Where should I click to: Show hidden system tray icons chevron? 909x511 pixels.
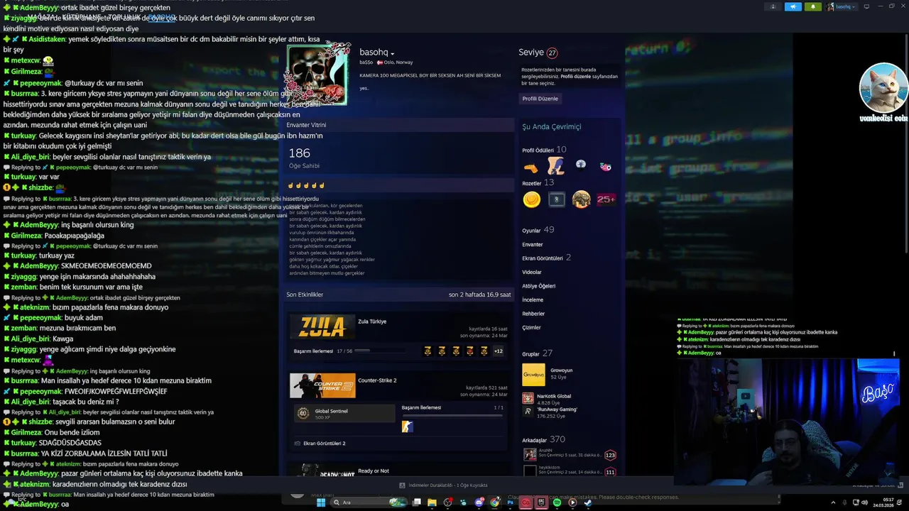pyautogui.click(x=833, y=502)
